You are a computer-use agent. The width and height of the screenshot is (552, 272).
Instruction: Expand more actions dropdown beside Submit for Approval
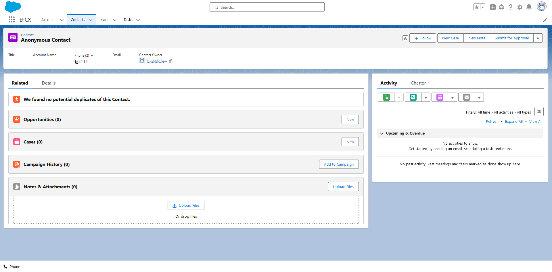click(538, 38)
